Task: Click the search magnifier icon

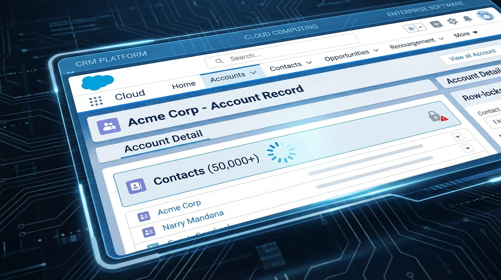Action: coord(219,61)
